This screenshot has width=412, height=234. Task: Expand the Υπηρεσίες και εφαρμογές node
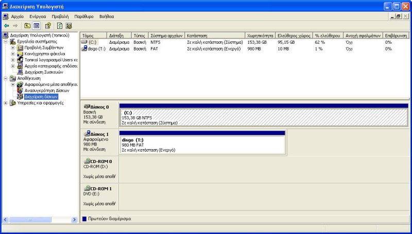(x=6, y=103)
